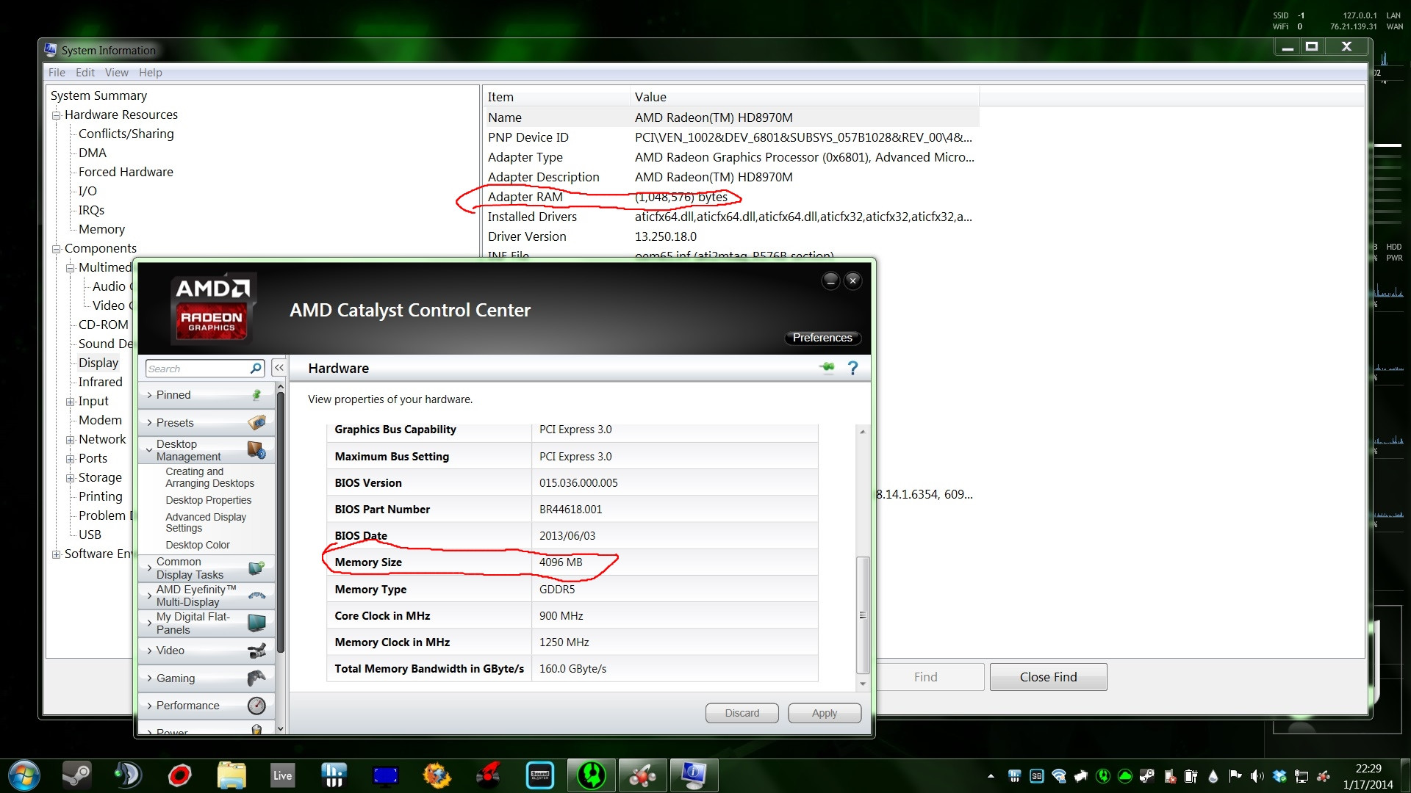
Task: Click the search magnifier icon in Catalyst
Action: (256, 368)
